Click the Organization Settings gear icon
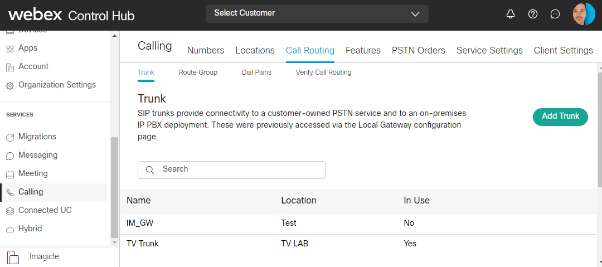Screen dimensions: 602x267 point(9,85)
